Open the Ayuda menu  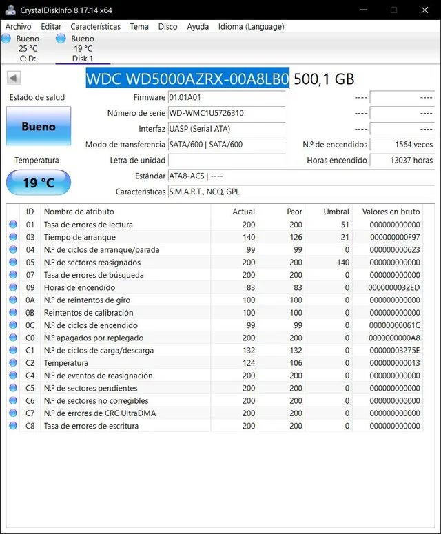click(x=198, y=27)
